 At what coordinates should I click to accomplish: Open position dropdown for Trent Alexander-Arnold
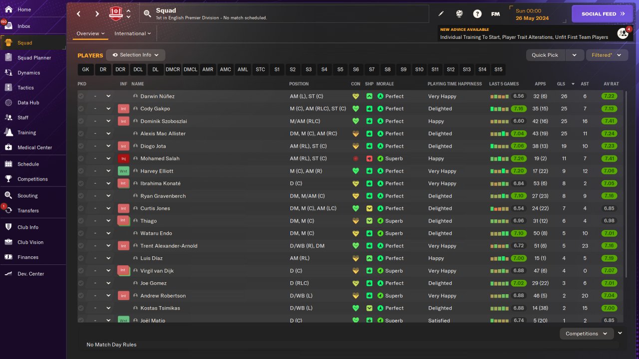[x=108, y=246]
